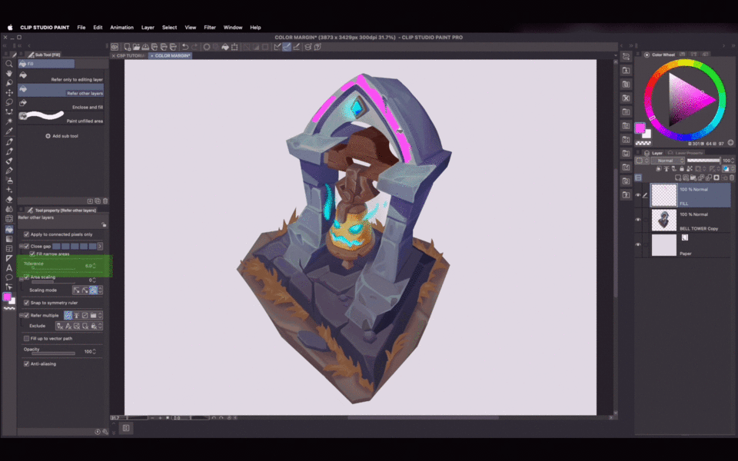The image size is (738, 461).
Task: Toggle Snap to symmetry ruler checkbox
Action: coord(26,303)
